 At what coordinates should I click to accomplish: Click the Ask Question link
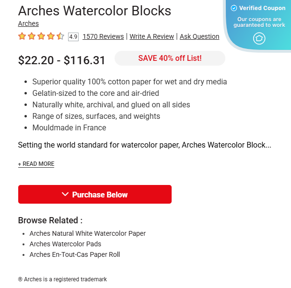coord(199,36)
